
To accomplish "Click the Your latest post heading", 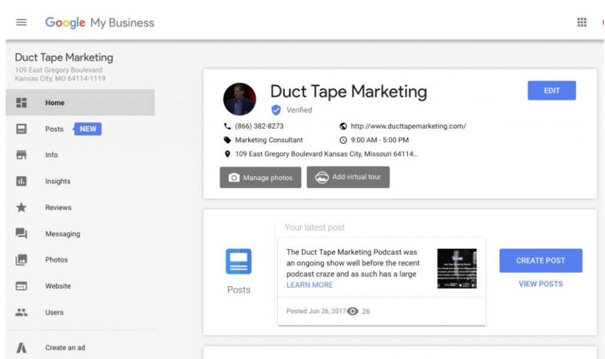I will tap(315, 227).
